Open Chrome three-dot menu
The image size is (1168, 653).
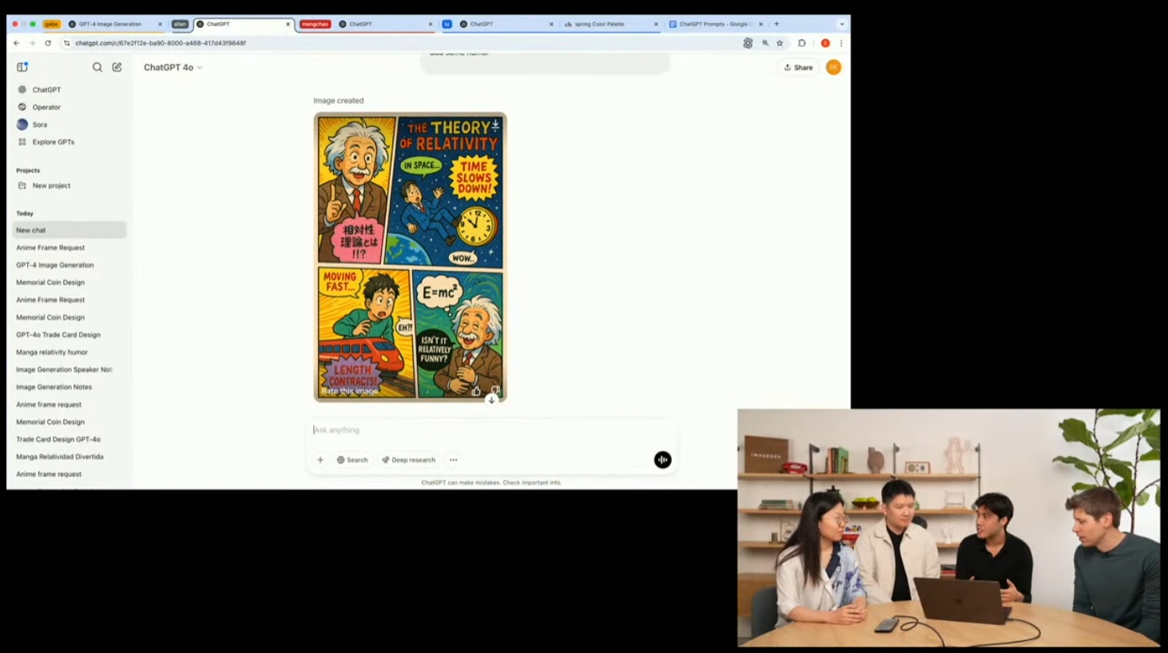pos(840,43)
